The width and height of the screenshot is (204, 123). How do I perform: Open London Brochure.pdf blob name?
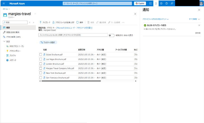click(x=55, y=64)
